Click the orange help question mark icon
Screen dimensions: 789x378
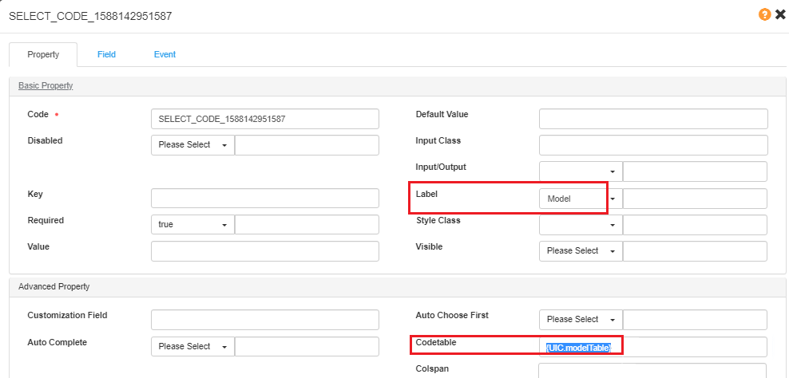[764, 14]
